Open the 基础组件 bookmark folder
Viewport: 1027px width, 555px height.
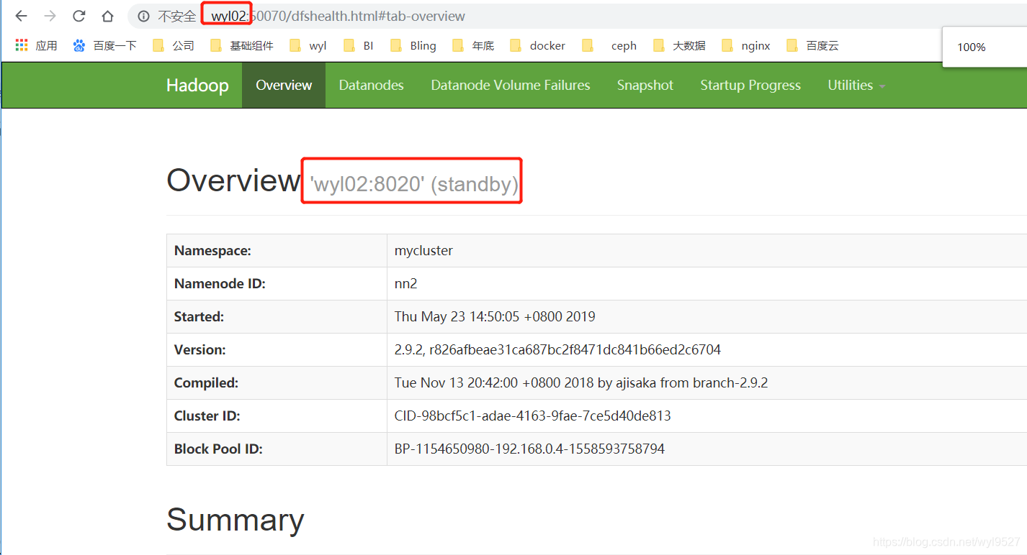(242, 45)
